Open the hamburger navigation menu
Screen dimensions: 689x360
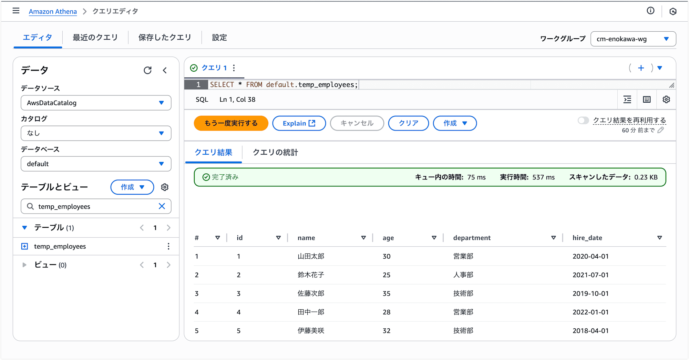[x=16, y=11]
